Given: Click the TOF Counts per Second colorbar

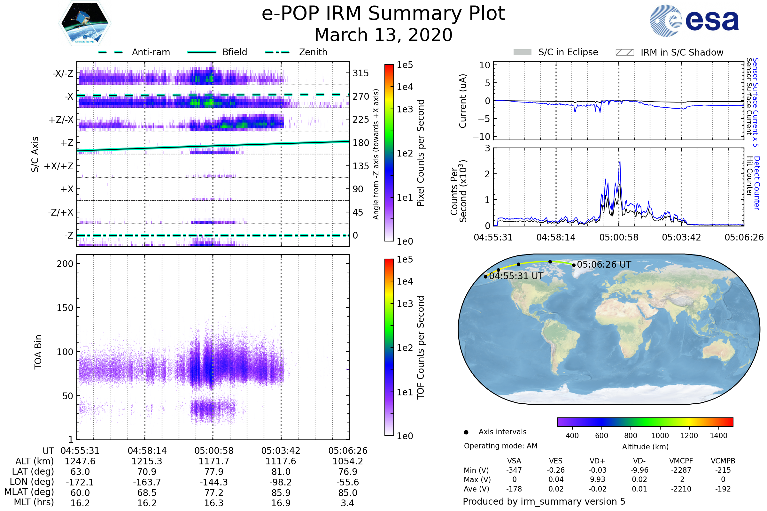Looking at the screenshot, I should (389, 347).
